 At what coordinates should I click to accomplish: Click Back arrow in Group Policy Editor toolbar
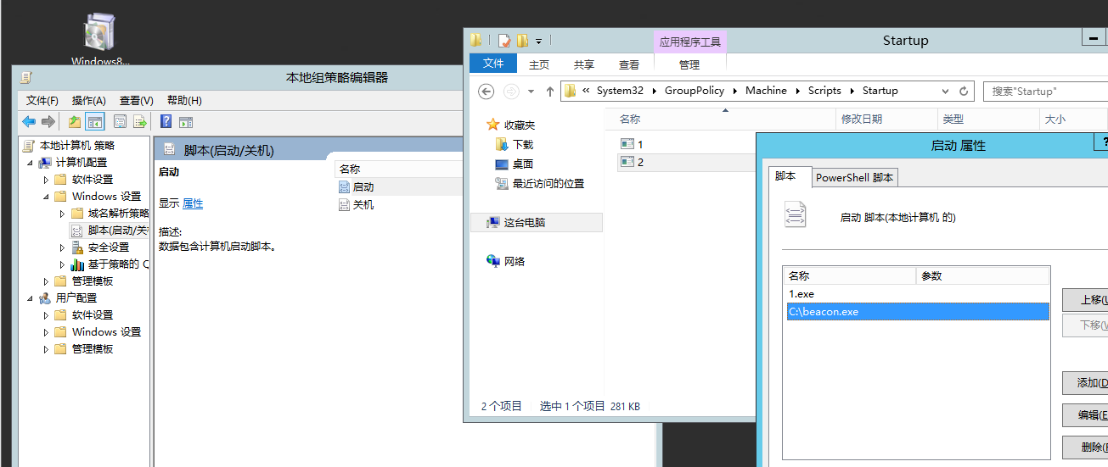click(30, 121)
